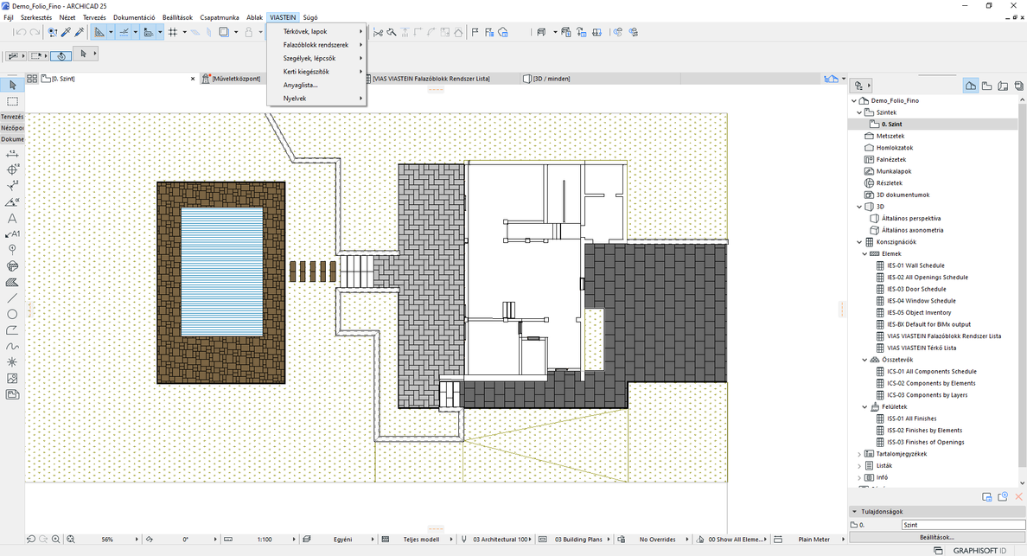Click the Zoom In magnifier icon

point(56,539)
